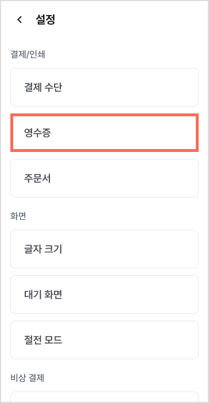The height and width of the screenshot is (403, 209).
Task: Tap the partially visible card under 비상 결제
Action: click(104, 397)
